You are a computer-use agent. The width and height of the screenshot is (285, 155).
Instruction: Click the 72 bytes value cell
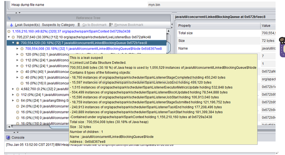tap(268, 41)
